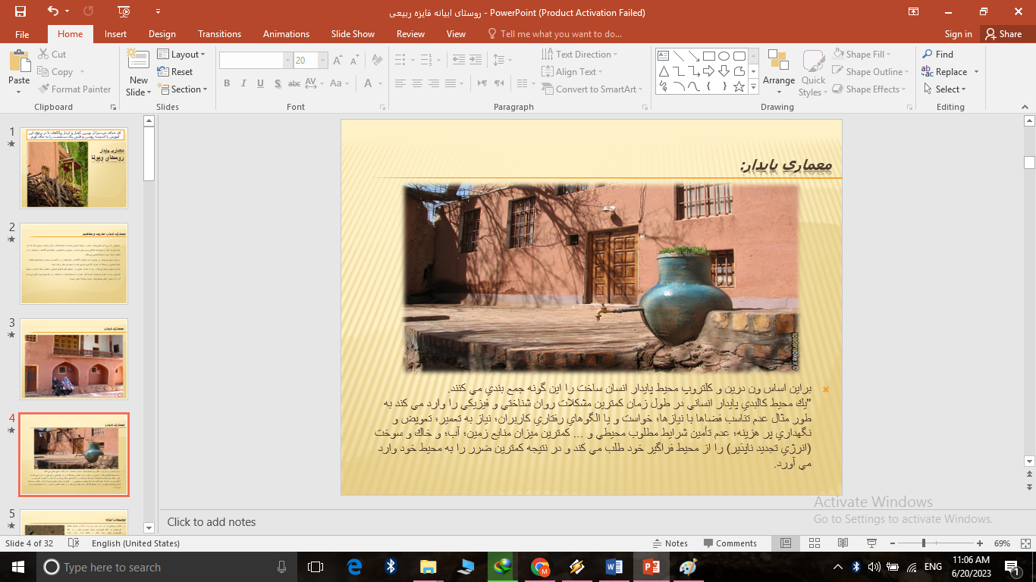
Task: Open the font size dropdown
Action: (323, 61)
